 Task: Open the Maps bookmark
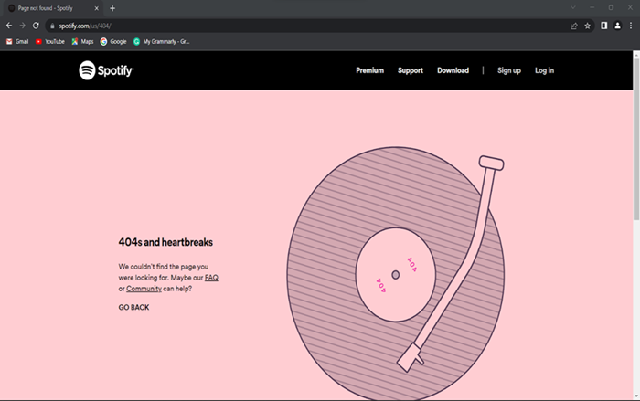[x=82, y=42]
